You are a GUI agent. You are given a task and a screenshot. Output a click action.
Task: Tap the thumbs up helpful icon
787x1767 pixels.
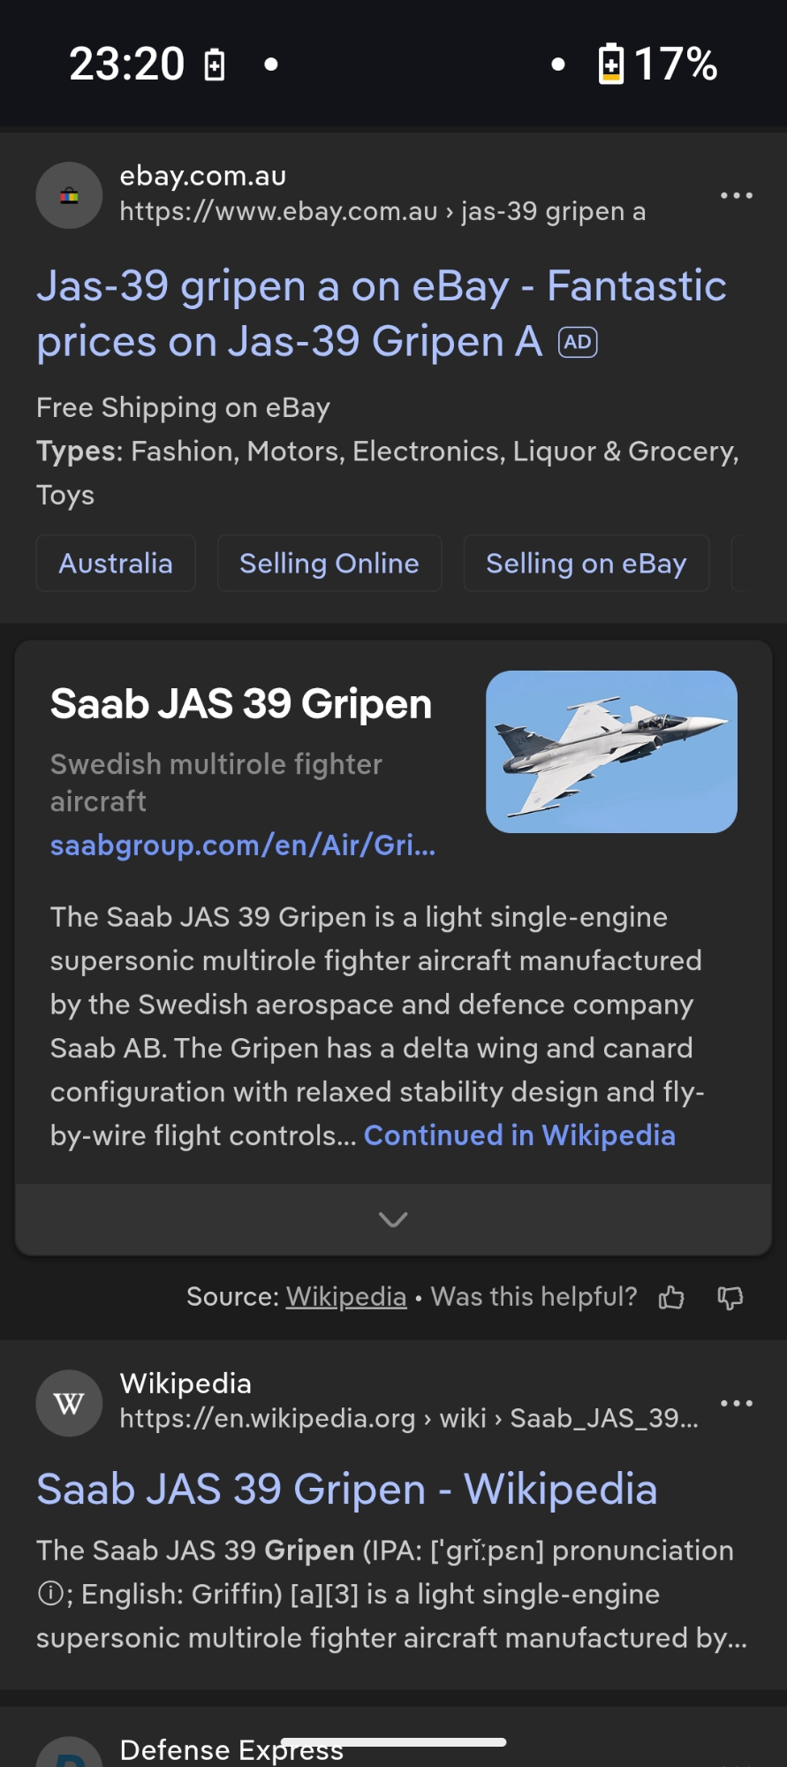[671, 1297]
